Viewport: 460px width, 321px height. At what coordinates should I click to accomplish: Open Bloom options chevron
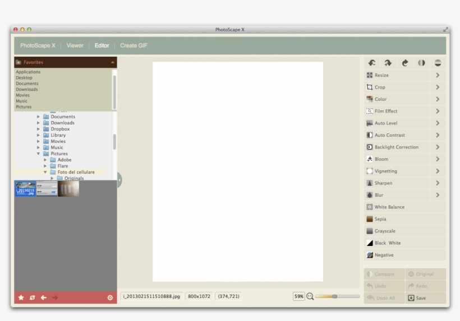click(x=438, y=159)
